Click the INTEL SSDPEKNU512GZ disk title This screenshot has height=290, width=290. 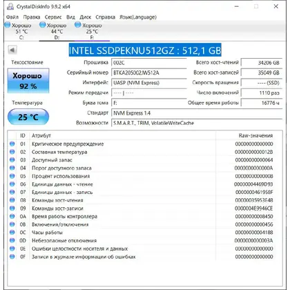tap(145, 50)
